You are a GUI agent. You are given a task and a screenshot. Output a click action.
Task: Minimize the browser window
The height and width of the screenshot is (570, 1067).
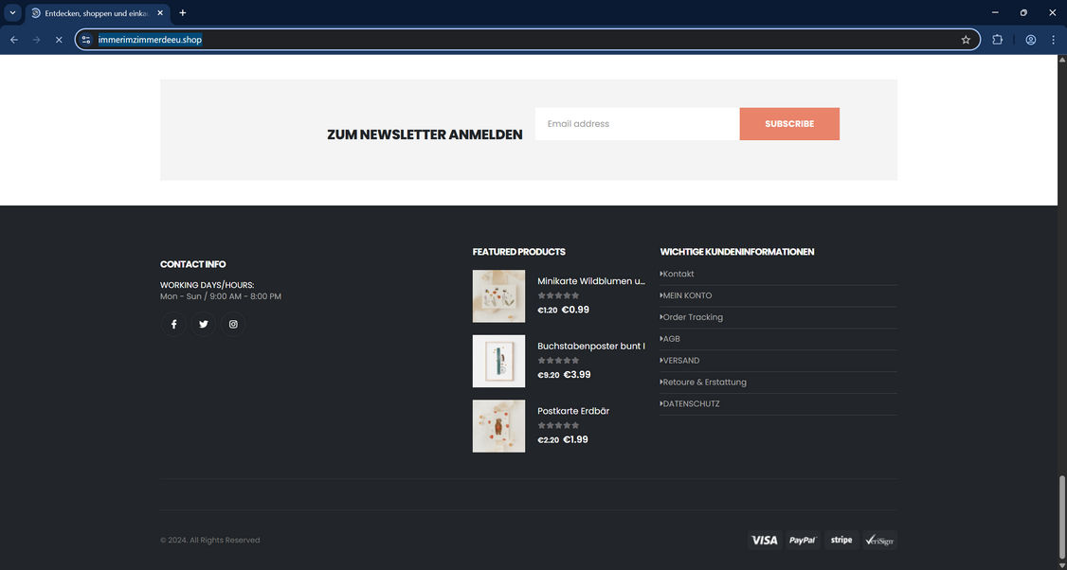pos(995,12)
